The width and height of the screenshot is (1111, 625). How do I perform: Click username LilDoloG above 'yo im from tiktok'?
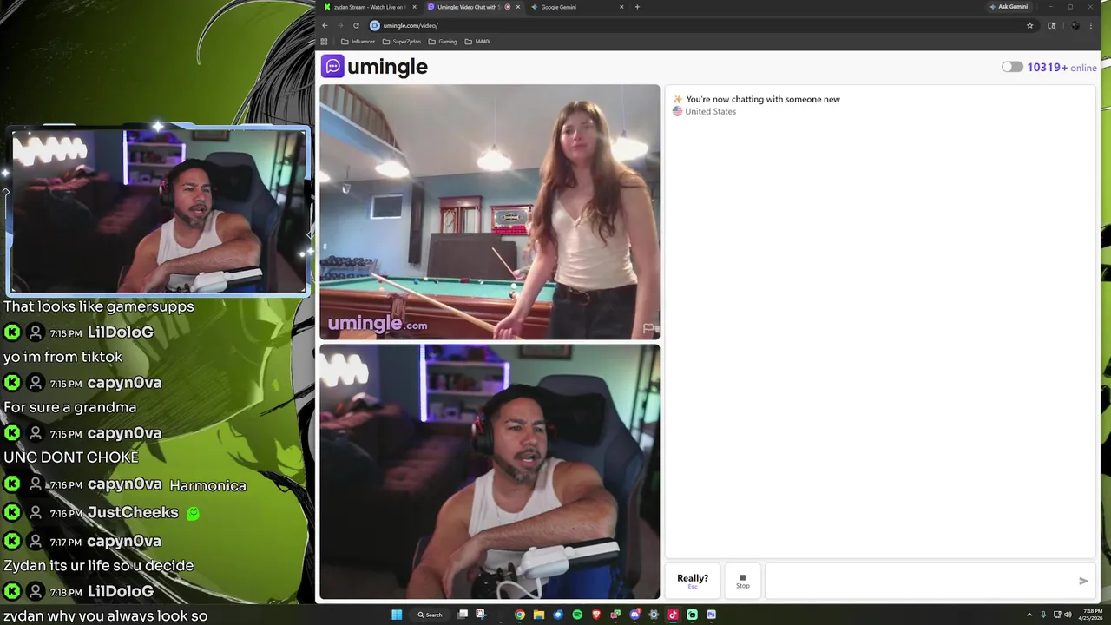121,332
